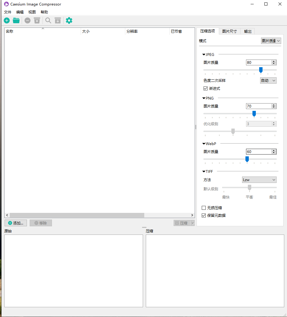Toggle the 保留元数据 metadata checkbox
Screen dimensions: 287x317
[x=204, y=216]
